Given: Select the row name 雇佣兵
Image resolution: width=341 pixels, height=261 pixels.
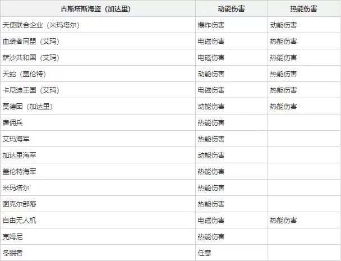Looking at the screenshot, I should click(x=12, y=123).
